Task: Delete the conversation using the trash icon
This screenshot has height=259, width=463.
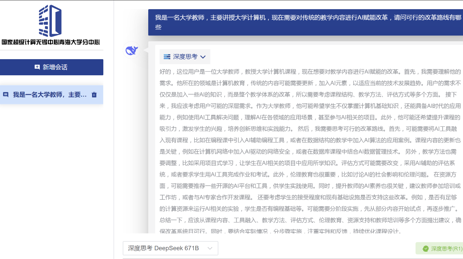Action: (x=94, y=95)
